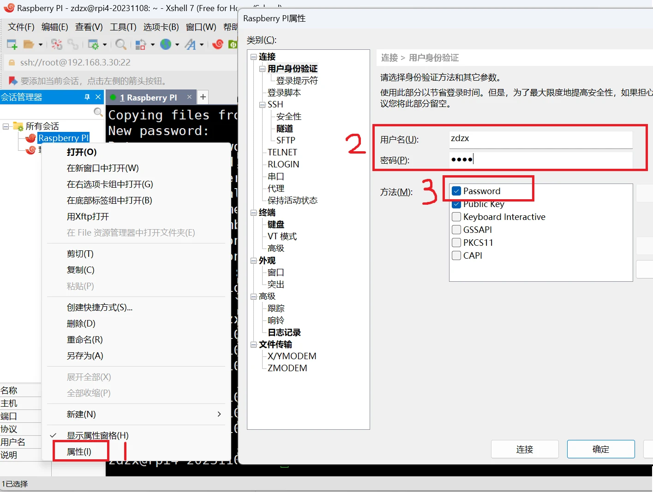Collapse the 连接 category node
The height and width of the screenshot is (492, 653).
click(x=253, y=57)
